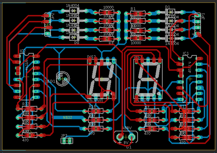
Task: Click the R1 resistor label
Action: [133, 9]
